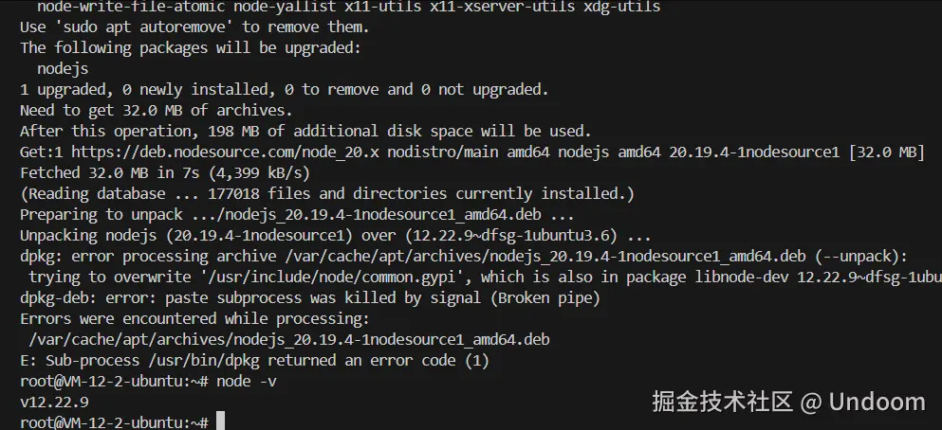The height and width of the screenshot is (430, 942).
Task: Click the v12.22.9 version output
Action: pyautogui.click(x=54, y=403)
